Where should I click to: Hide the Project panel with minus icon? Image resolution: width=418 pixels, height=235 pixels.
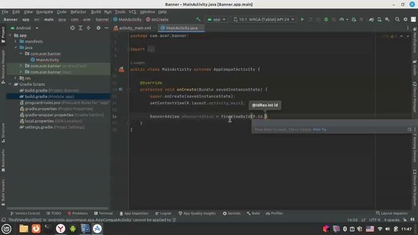tap(106, 27)
